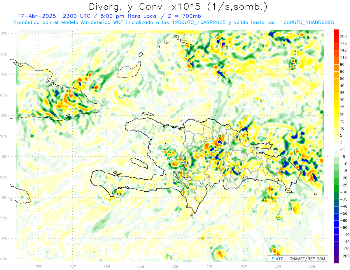The height and width of the screenshot is (270, 350).
Task: Click the "-110" colorbar value
Action: [345, 235]
